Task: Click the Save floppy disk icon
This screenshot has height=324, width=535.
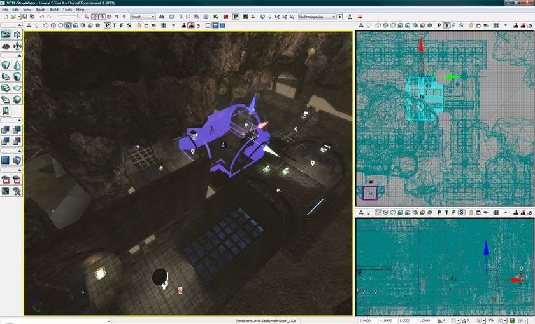Action: tap(25, 17)
